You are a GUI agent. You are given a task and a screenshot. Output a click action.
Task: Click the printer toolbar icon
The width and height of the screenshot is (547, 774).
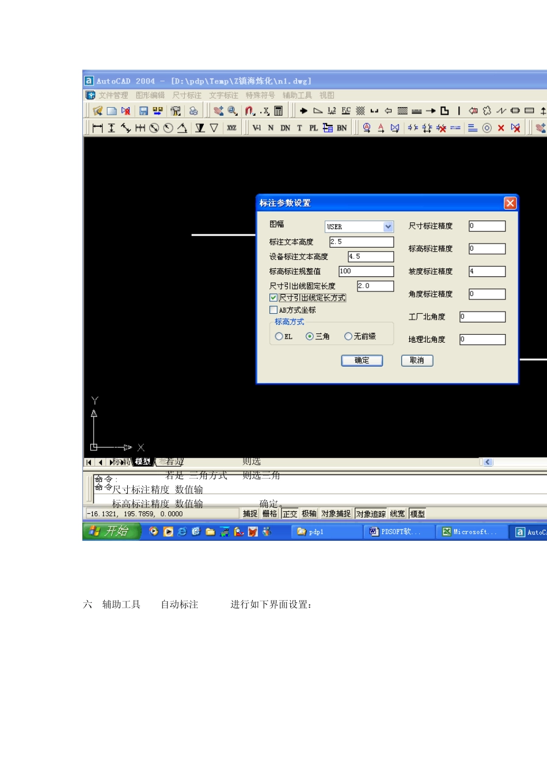coord(193,111)
